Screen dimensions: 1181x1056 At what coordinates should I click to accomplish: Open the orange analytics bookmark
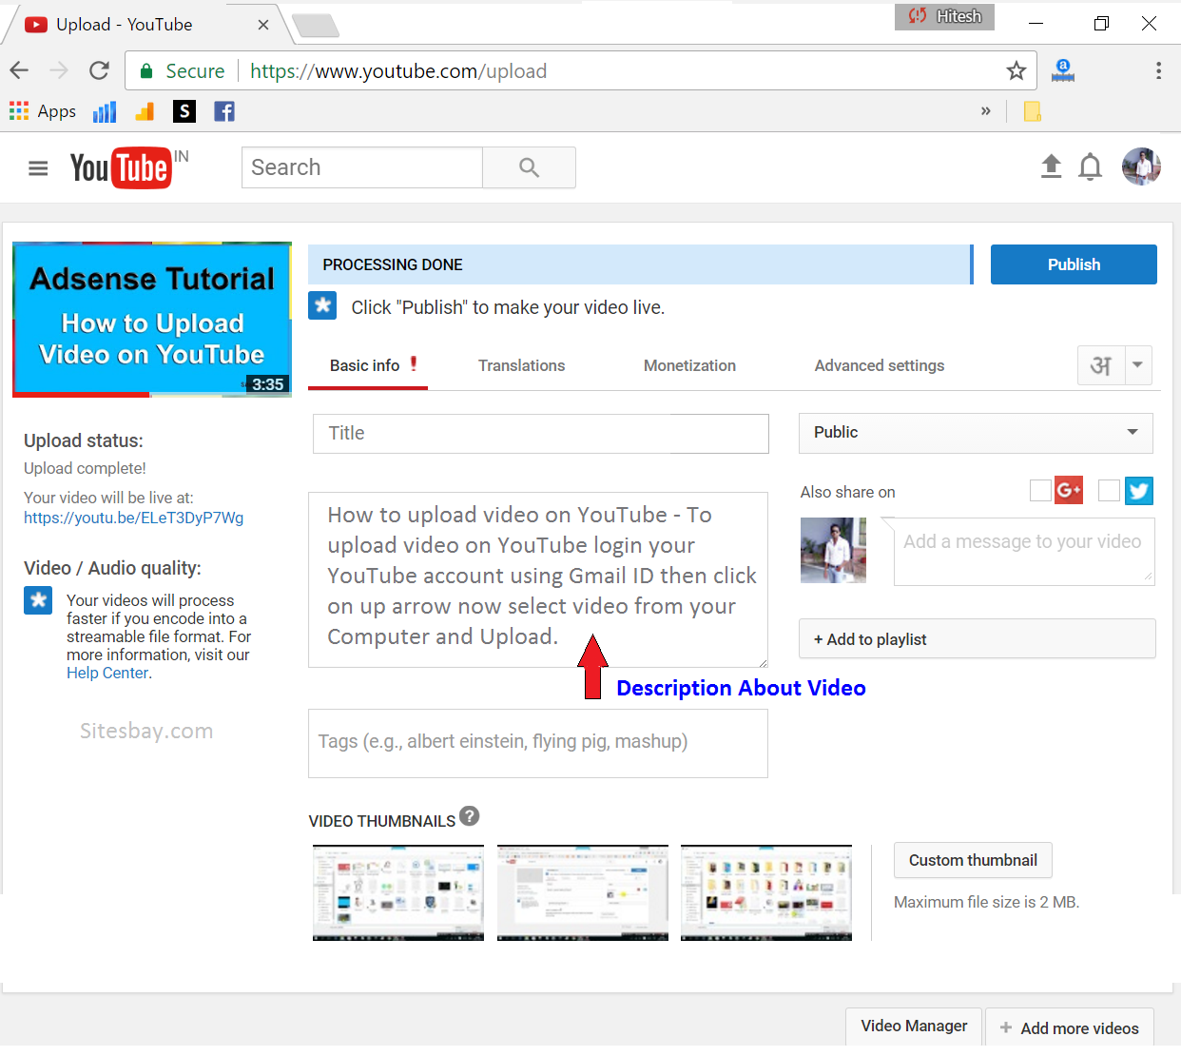[145, 112]
